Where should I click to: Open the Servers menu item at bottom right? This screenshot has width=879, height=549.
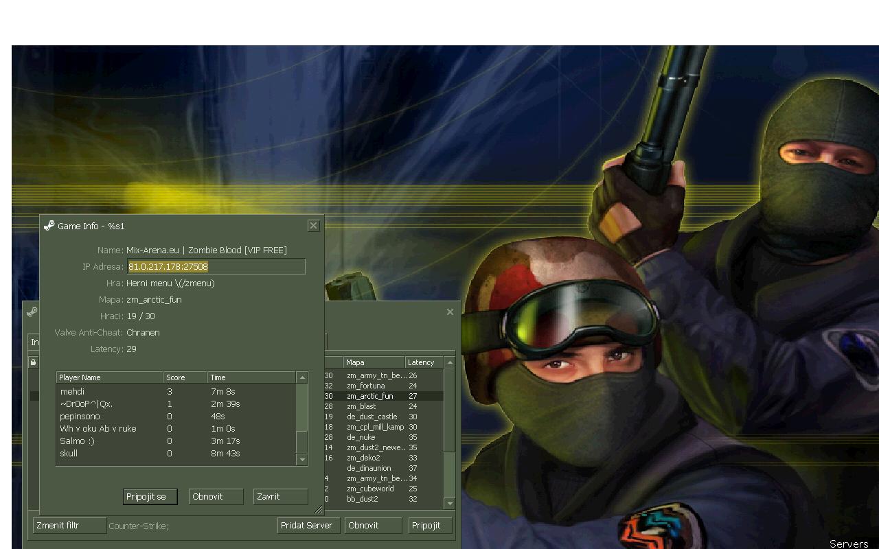(x=849, y=544)
